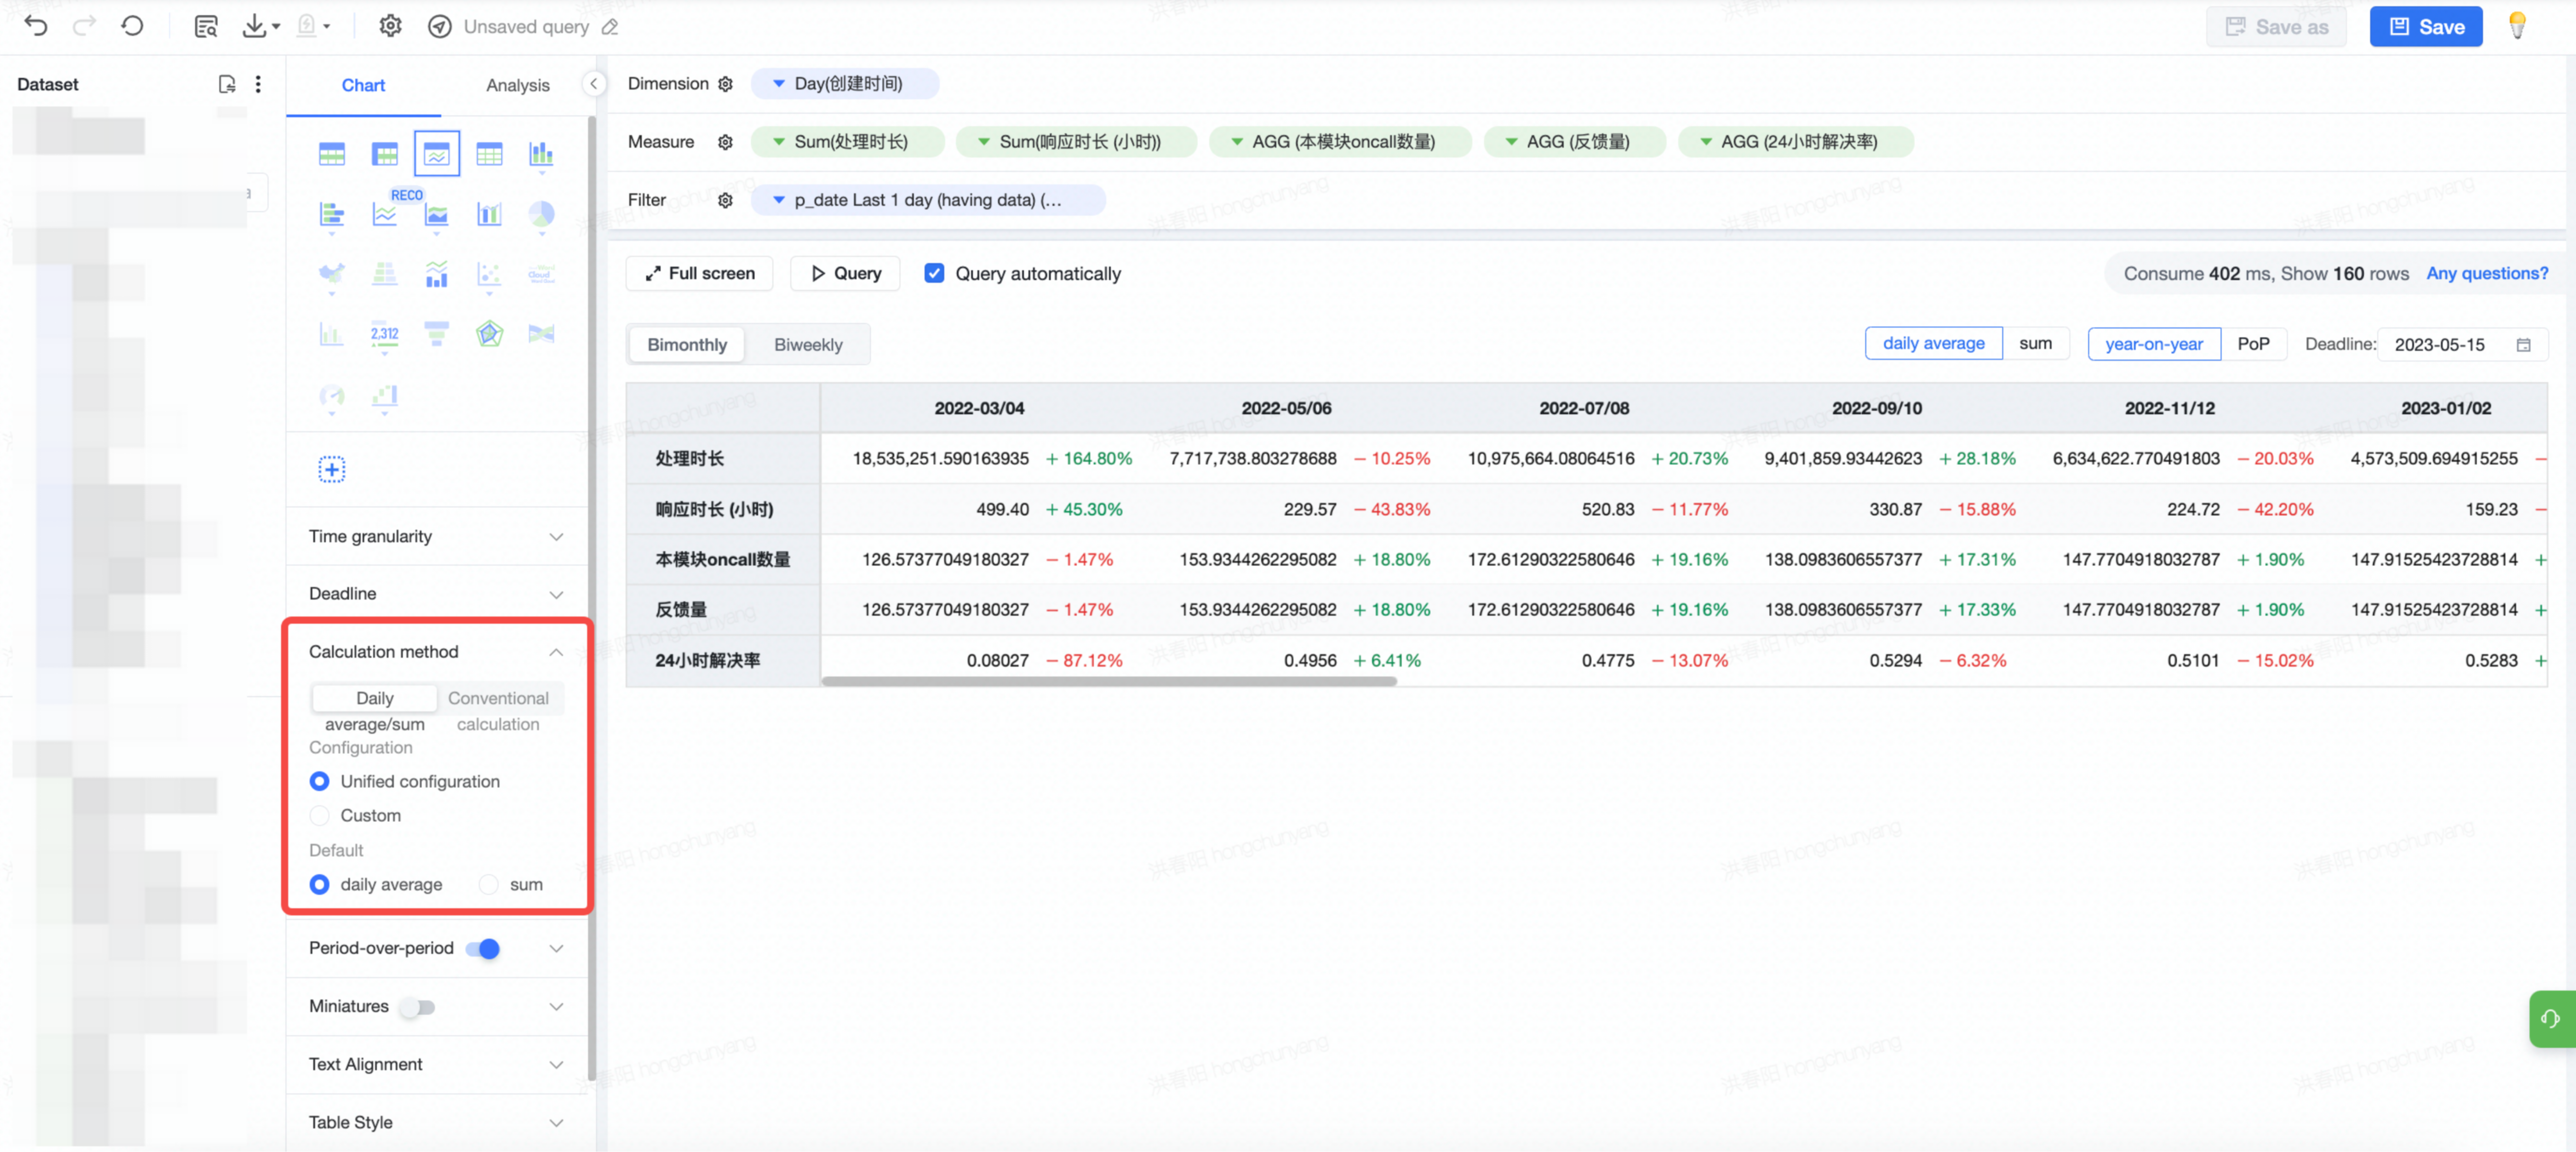Screen dimensions: 2576x1152
Task: Click the Query run button
Action: tap(845, 273)
